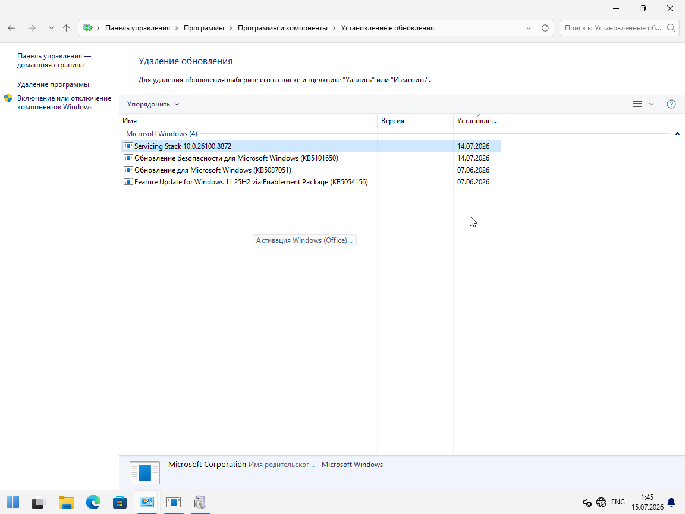Open the 'Удаление программы' link
This screenshot has width=685, height=514.
(x=54, y=84)
